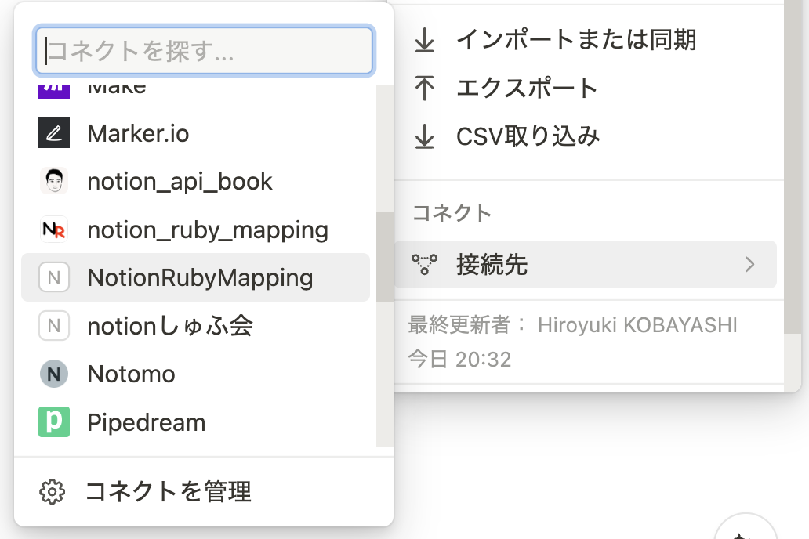Focus the コネクトを探す search field
Screen dimensions: 809x539
(204, 51)
